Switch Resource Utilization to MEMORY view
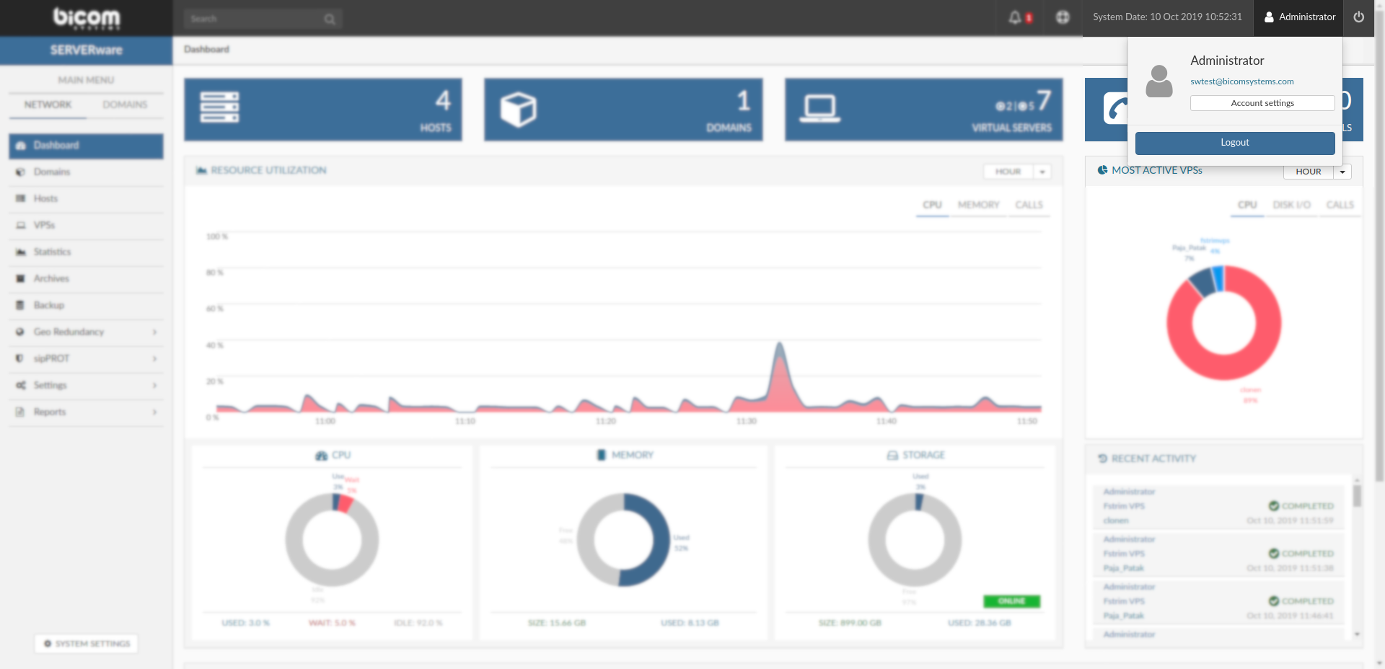The width and height of the screenshot is (1385, 669). (978, 205)
